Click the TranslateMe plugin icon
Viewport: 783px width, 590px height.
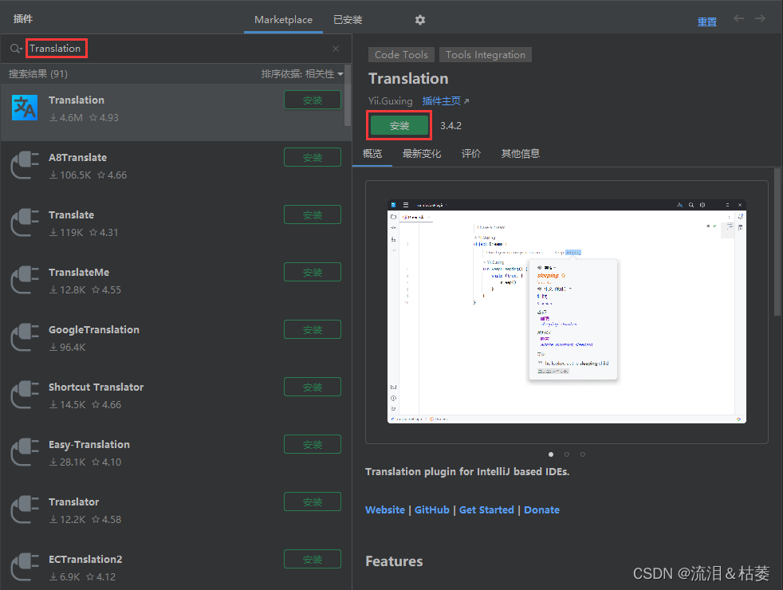(25, 280)
